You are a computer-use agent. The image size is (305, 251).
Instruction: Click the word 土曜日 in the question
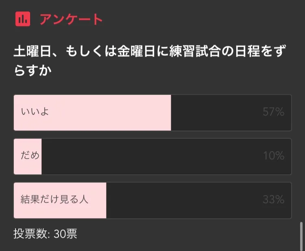(x=33, y=51)
